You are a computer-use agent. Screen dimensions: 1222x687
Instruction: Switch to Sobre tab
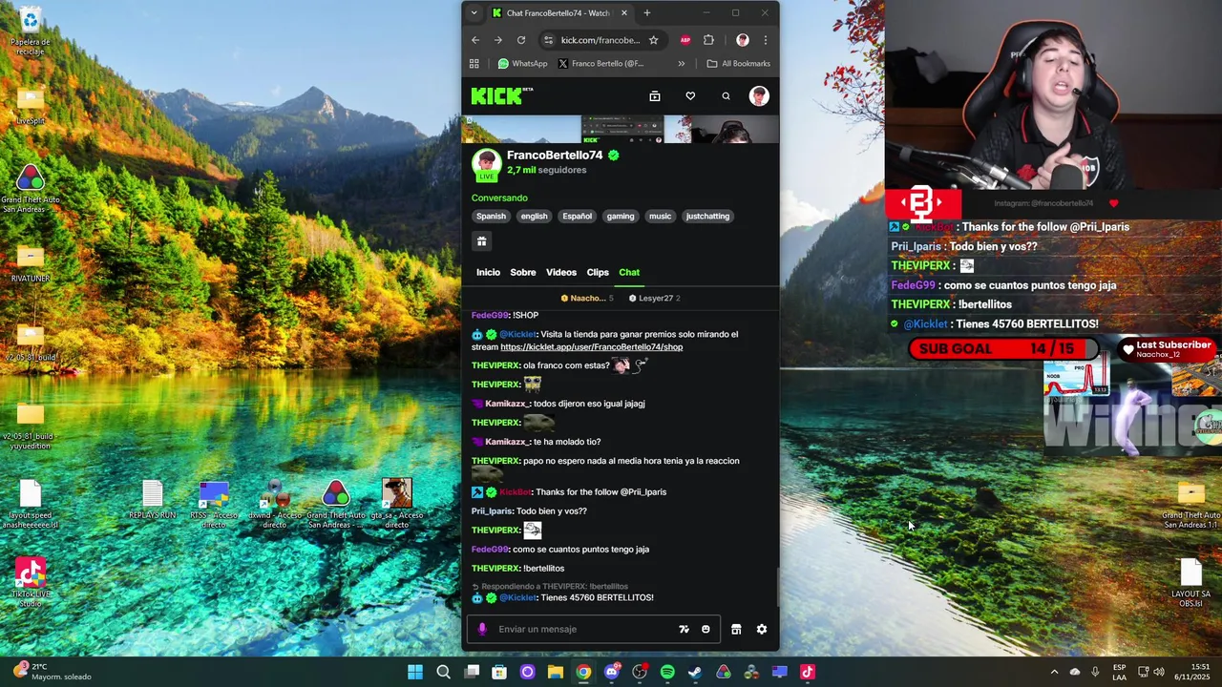(523, 272)
